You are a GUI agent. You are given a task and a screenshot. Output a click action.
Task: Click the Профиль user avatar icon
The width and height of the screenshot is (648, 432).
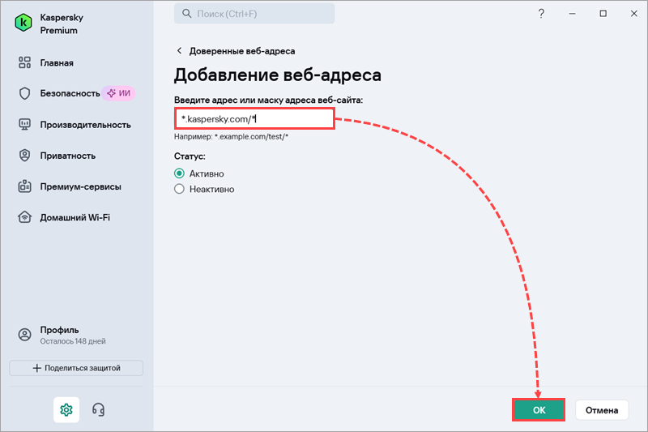pyautogui.click(x=24, y=335)
